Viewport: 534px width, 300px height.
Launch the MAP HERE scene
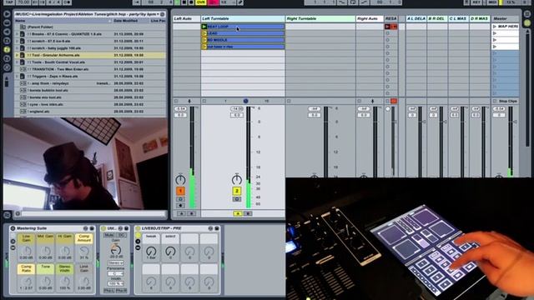[495, 26]
